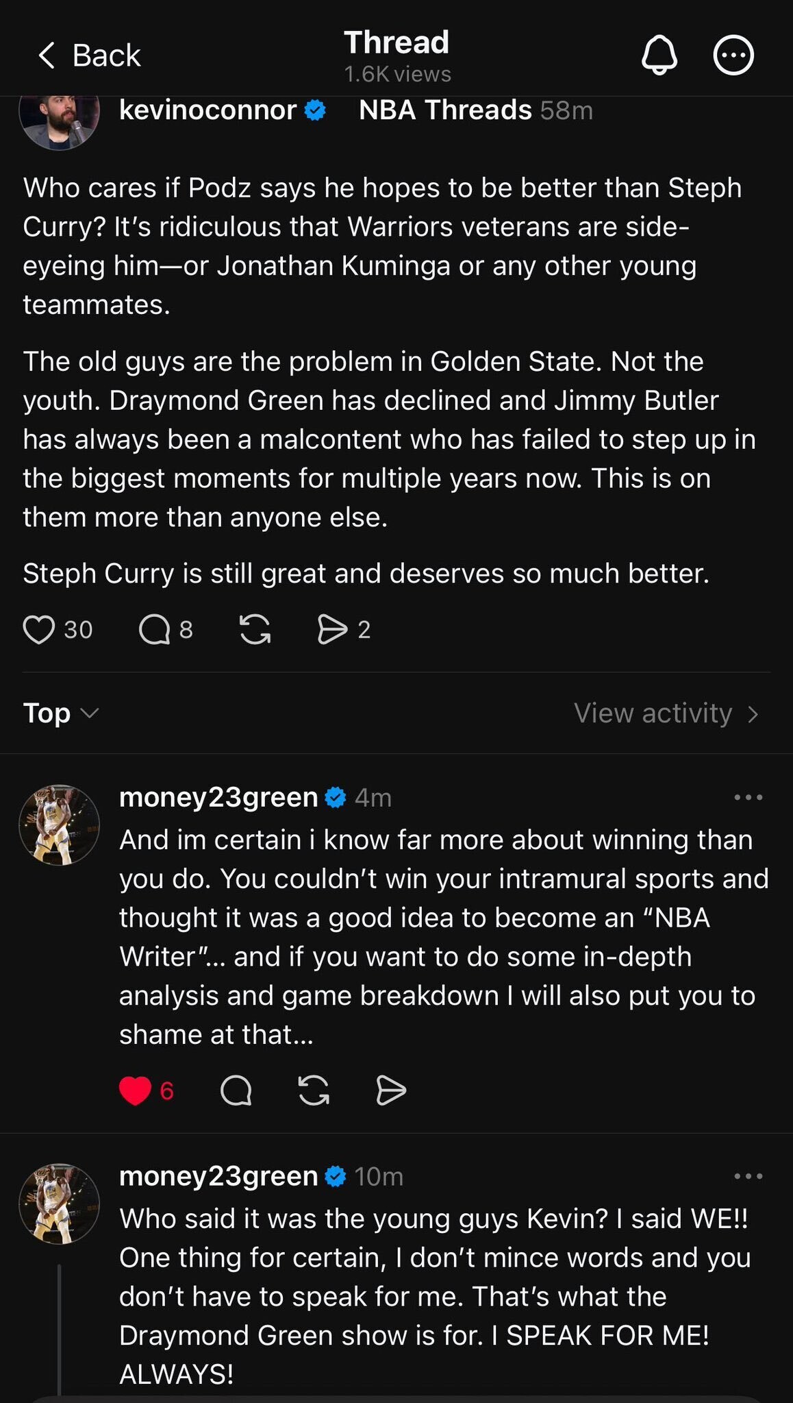Open replies on kevinoconnor's post
Image resolution: width=793 pixels, height=1403 pixels.
(155, 629)
